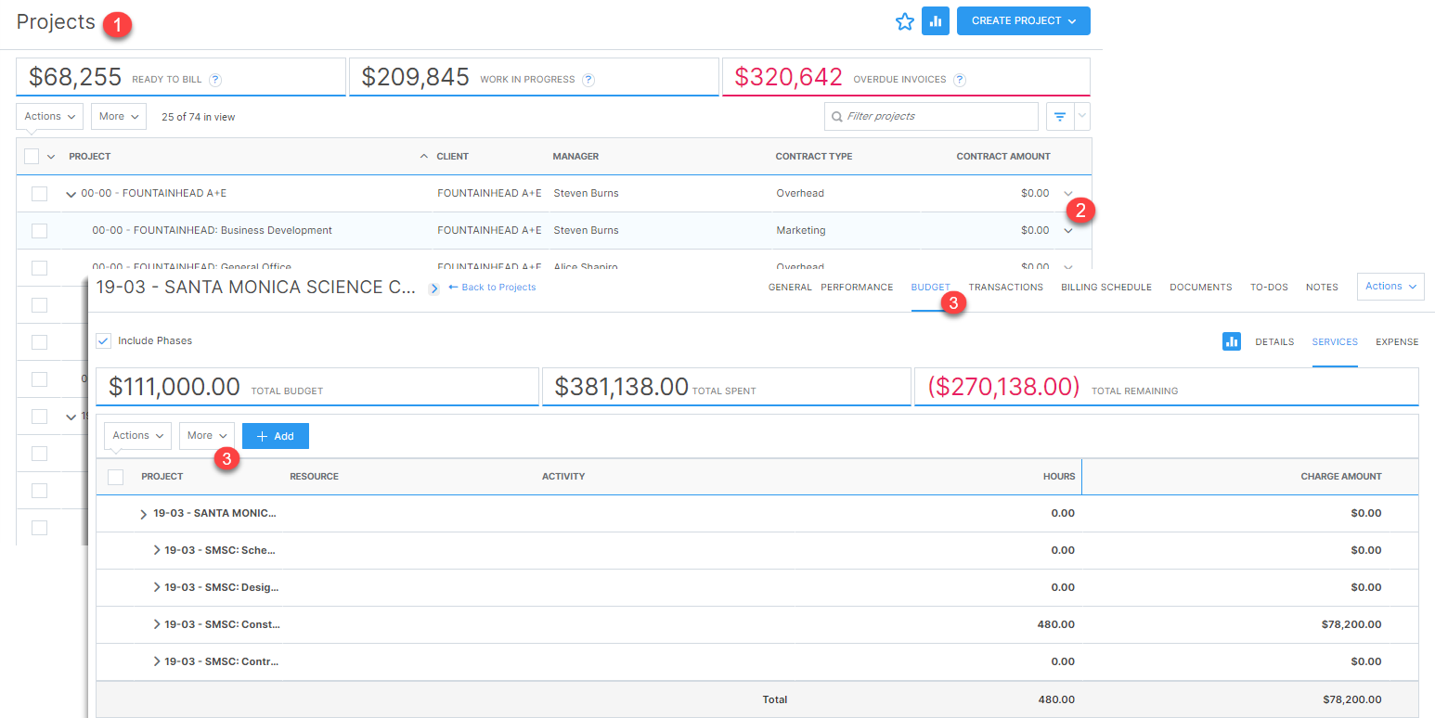The height and width of the screenshot is (718, 1435).
Task: Click the help icon next to Work in Progress
Action: tap(588, 80)
